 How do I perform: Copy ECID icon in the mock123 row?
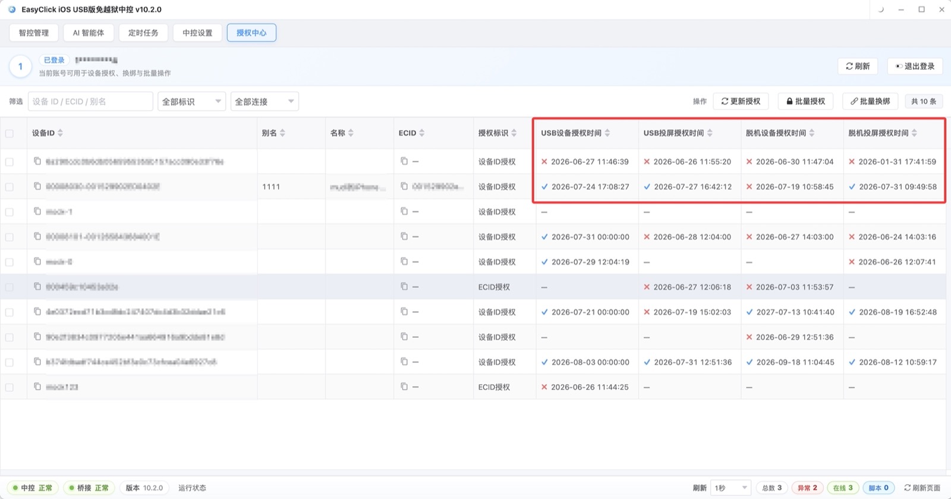click(404, 387)
